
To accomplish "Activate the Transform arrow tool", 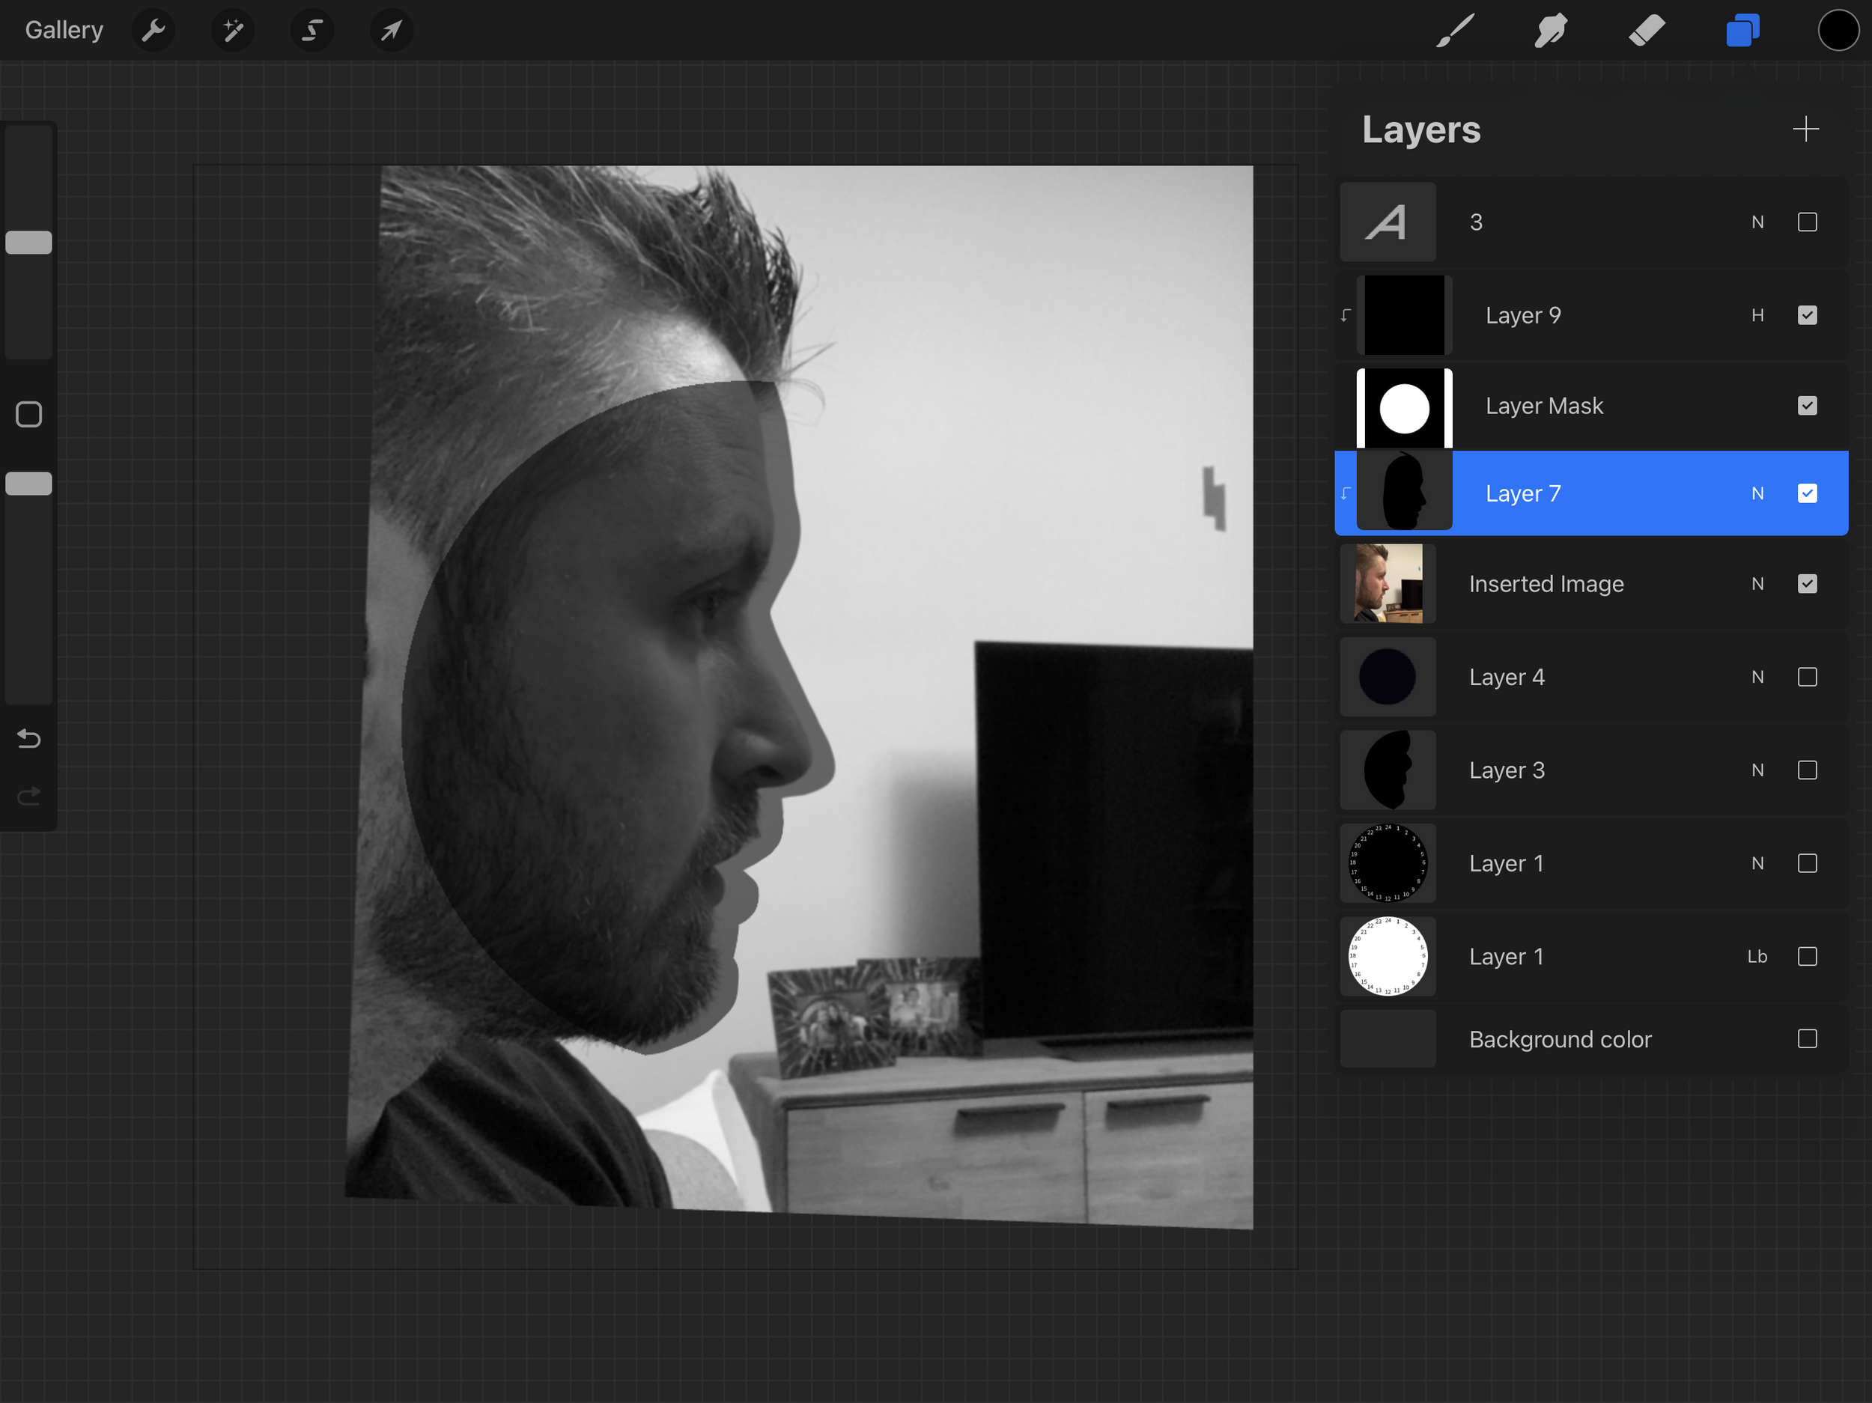I will 391,31.
